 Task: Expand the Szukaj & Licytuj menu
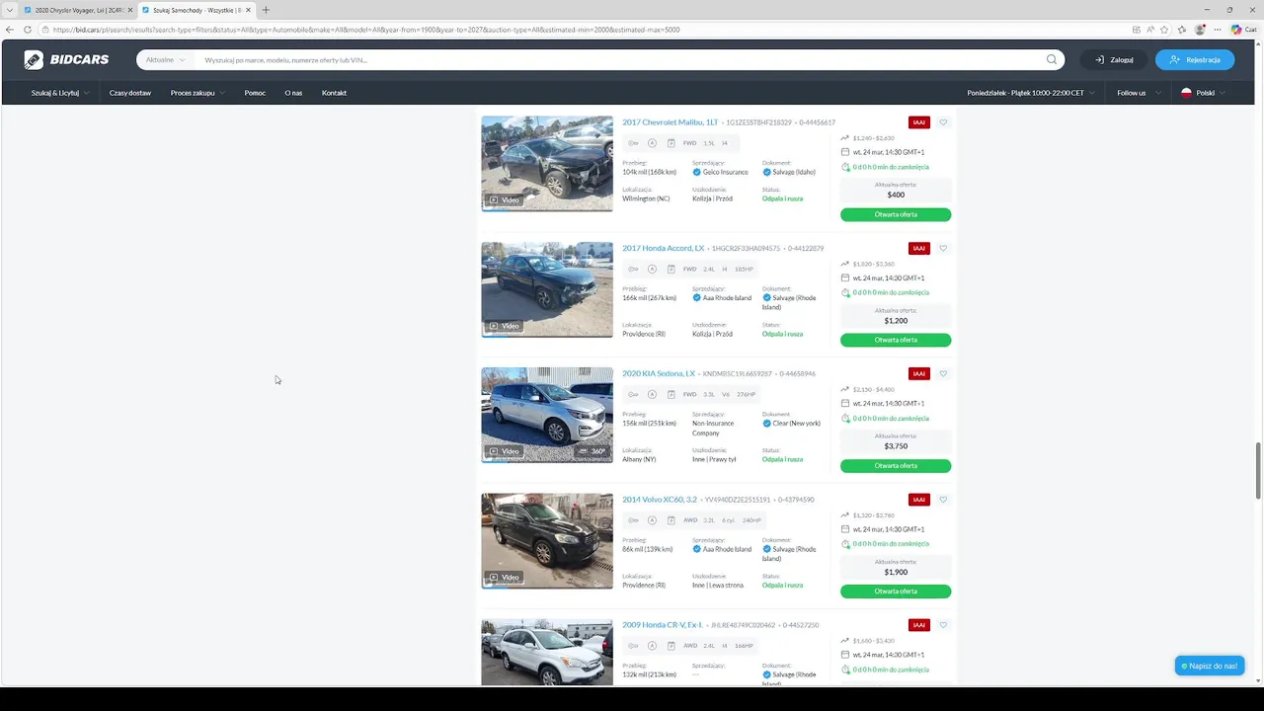(60, 93)
